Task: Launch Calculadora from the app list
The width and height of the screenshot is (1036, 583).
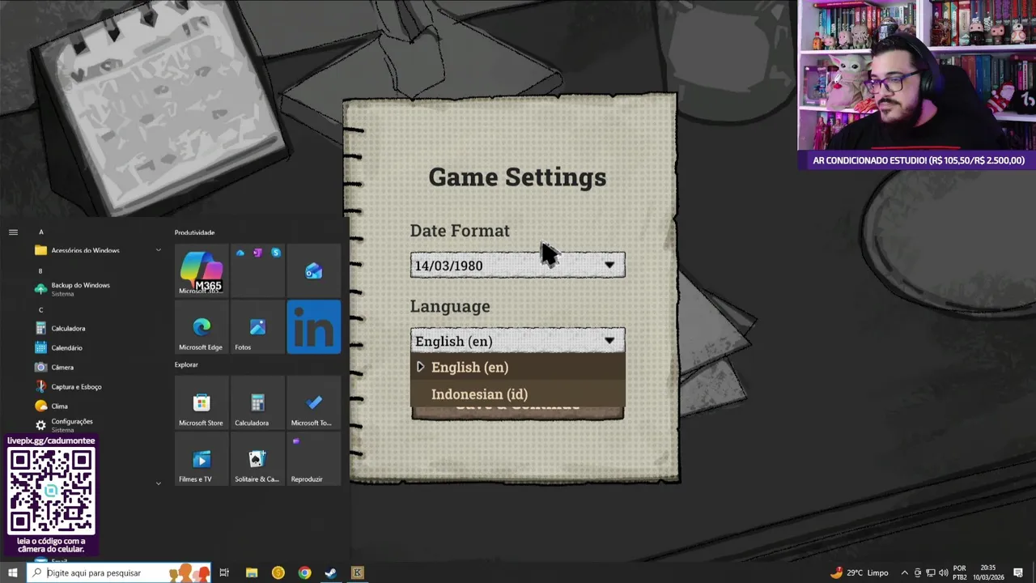Action: click(x=97, y=328)
